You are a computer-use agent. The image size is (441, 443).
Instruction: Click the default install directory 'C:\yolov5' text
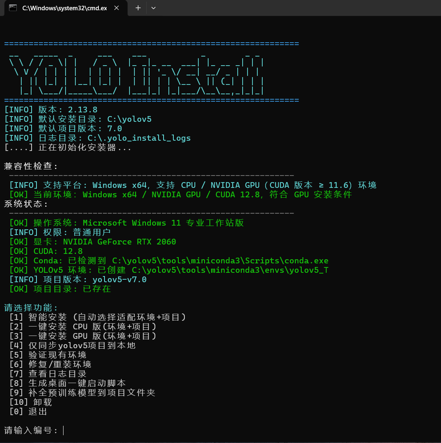129,119
